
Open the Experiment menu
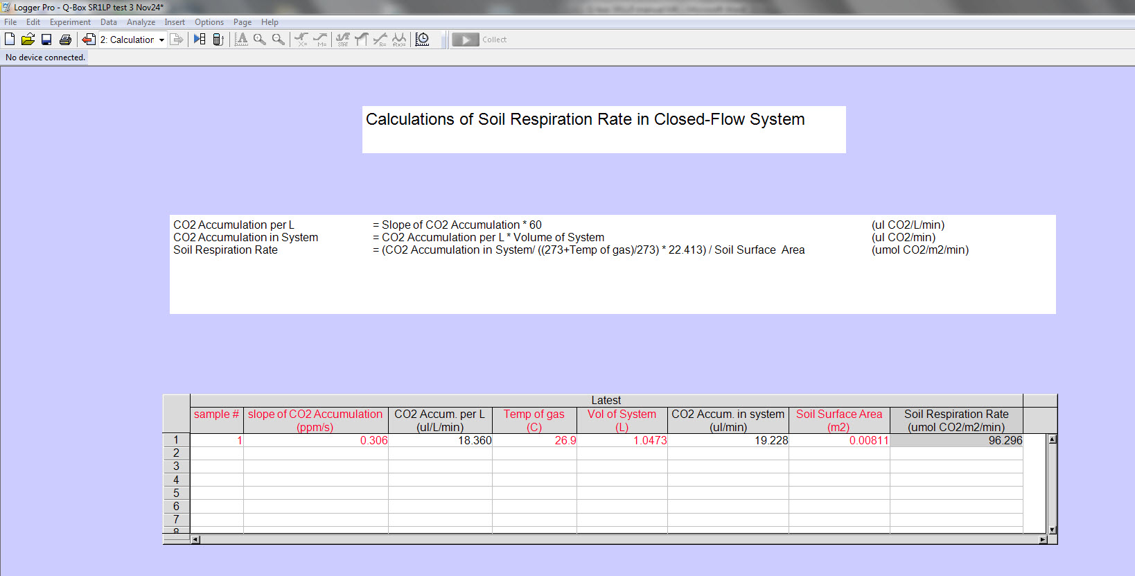click(x=70, y=22)
